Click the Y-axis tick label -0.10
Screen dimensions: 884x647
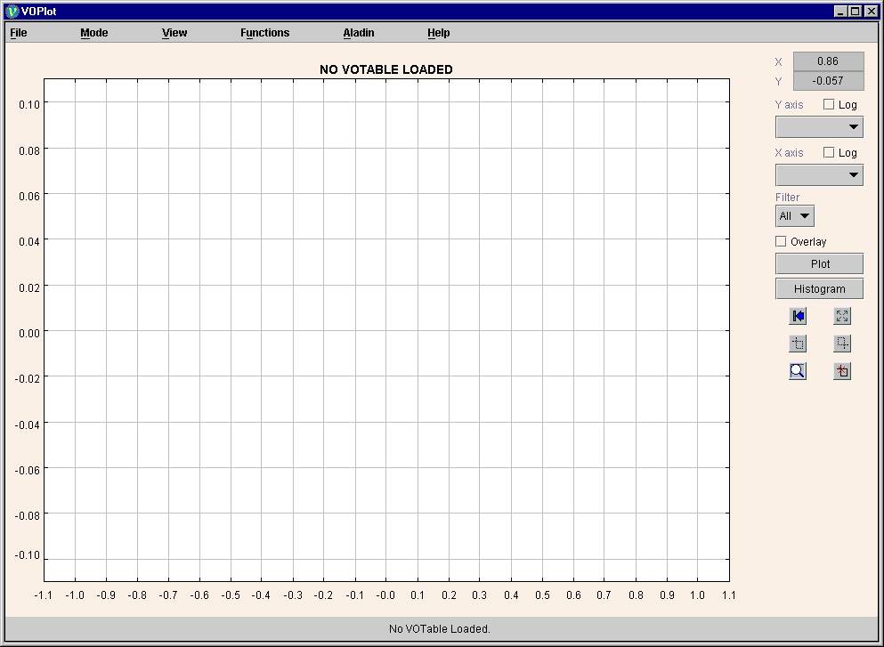coord(28,555)
